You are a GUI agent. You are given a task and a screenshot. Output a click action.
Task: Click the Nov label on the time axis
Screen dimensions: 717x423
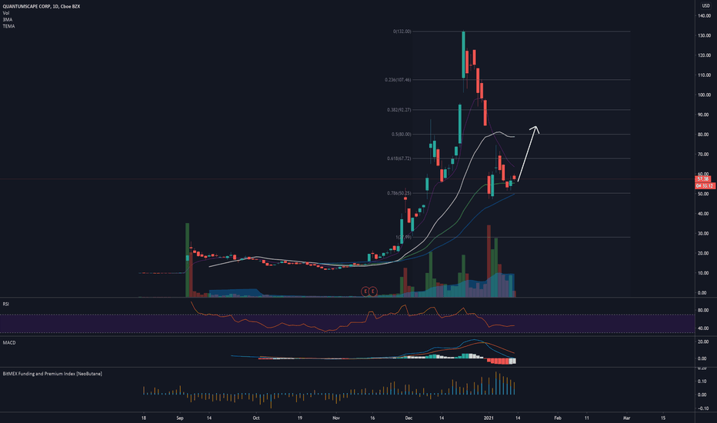336,418
